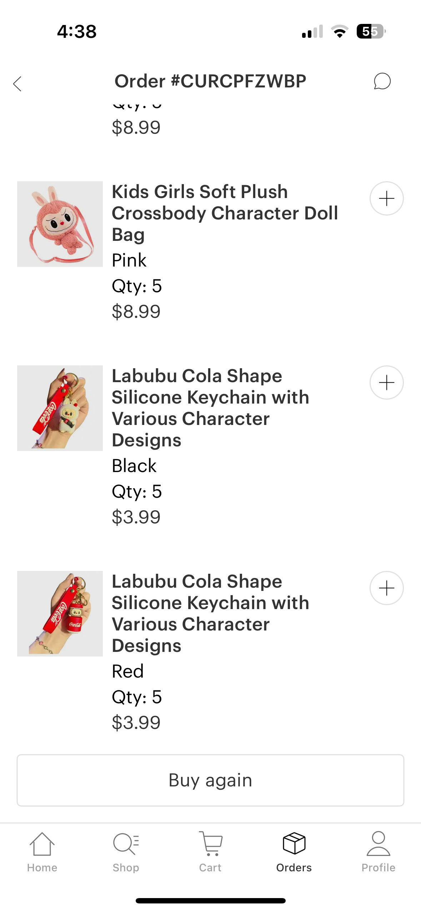Image resolution: width=421 pixels, height=912 pixels.
Task: Open Black Labubu keychain product image
Action: (60, 408)
